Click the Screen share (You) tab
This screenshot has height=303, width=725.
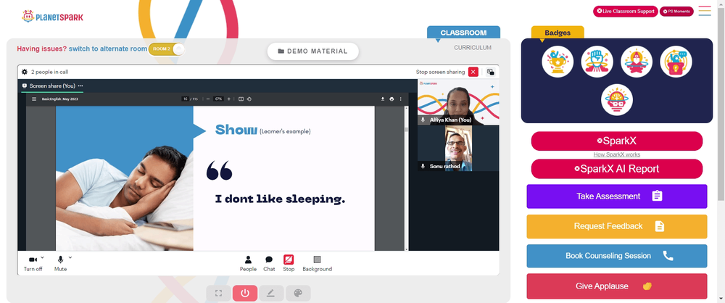pyautogui.click(x=52, y=86)
